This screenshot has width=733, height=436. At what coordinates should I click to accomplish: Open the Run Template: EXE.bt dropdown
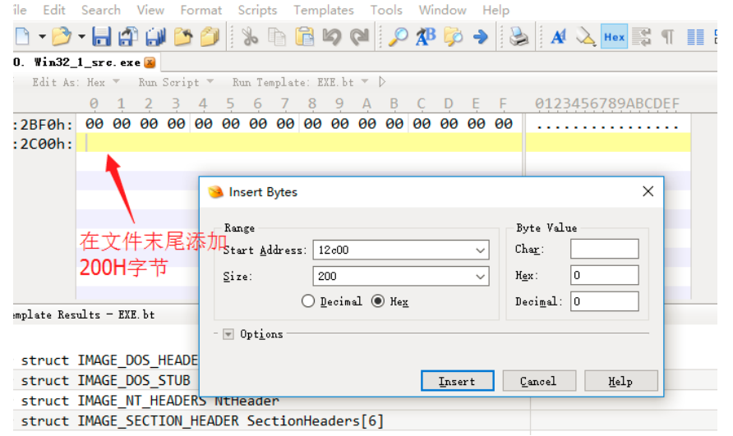pos(300,82)
